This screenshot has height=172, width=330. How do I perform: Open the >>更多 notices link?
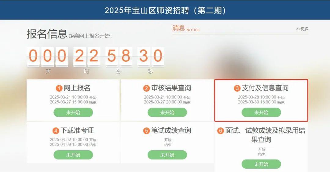click(x=302, y=29)
